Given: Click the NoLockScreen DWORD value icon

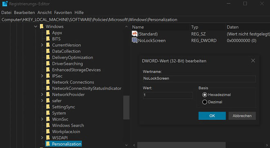Looking at the screenshot, I should [135, 40].
